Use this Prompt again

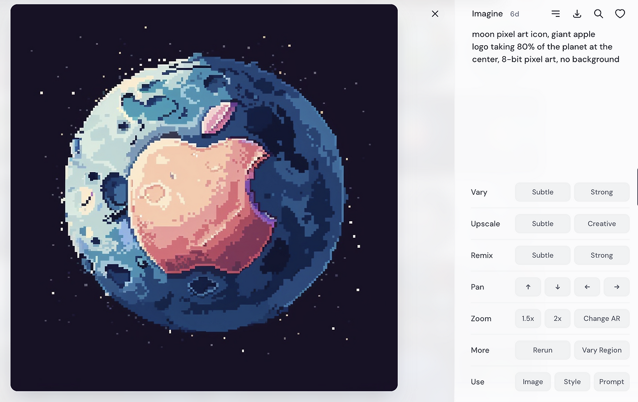click(x=612, y=382)
